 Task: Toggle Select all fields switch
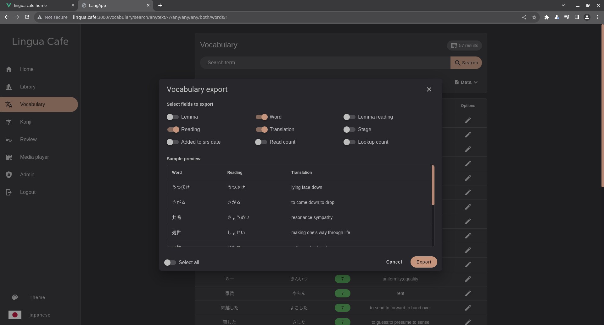(x=170, y=263)
